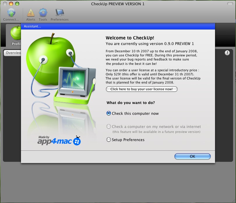Click here to buy your user license
This screenshot has height=203, width=236.
coord(142,89)
